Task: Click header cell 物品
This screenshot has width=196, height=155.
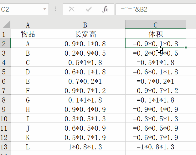Action: (28, 34)
